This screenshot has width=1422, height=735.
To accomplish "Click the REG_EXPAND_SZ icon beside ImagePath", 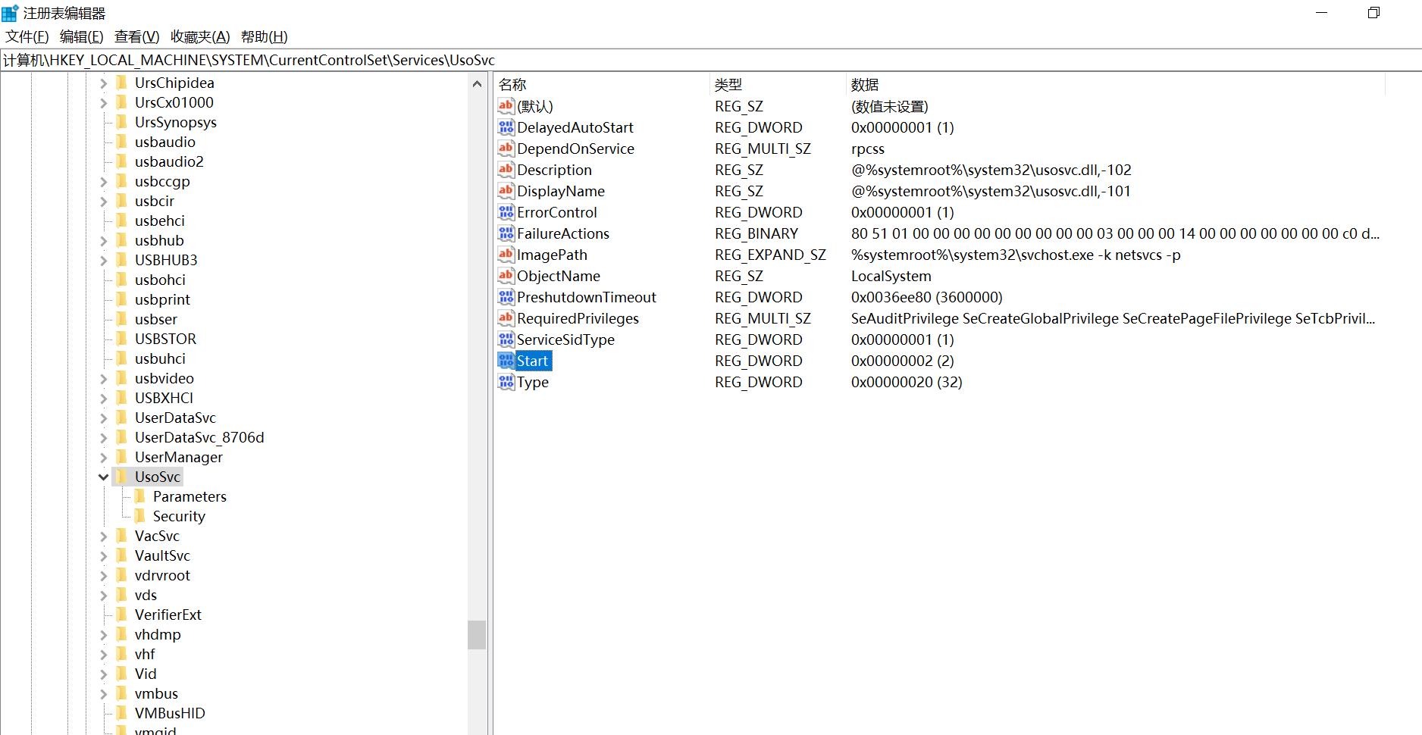I will coord(506,255).
